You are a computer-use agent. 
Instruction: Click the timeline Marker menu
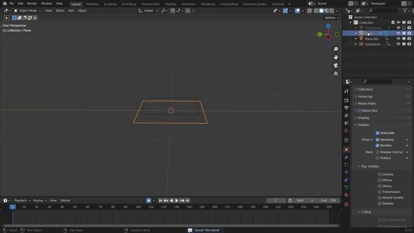click(65, 201)
